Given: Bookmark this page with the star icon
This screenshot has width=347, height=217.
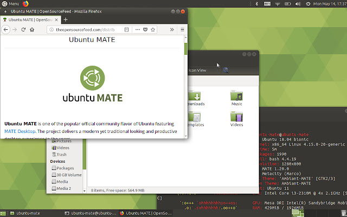Looking at the screenshot, I should (153, 29).
